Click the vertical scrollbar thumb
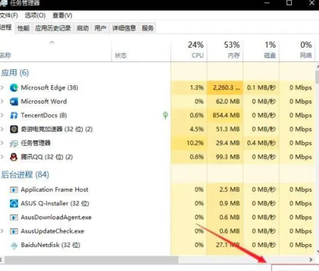 click(317, 77)
